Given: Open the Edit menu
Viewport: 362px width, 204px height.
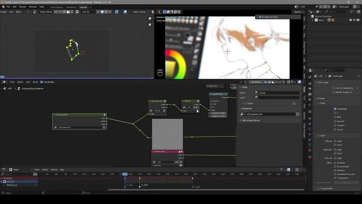Looking at the screenshot, I should [15, 7].
